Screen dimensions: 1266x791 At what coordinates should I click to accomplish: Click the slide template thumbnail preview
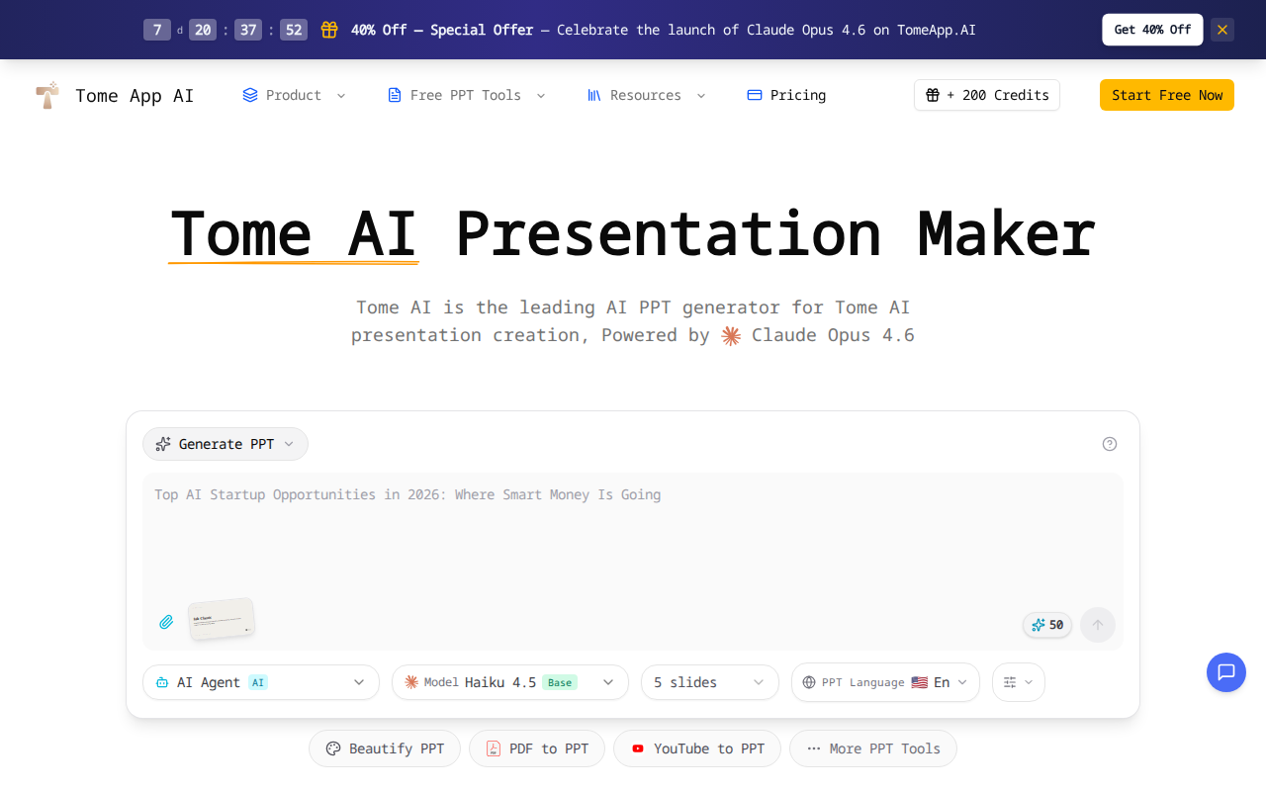(222, 620)
